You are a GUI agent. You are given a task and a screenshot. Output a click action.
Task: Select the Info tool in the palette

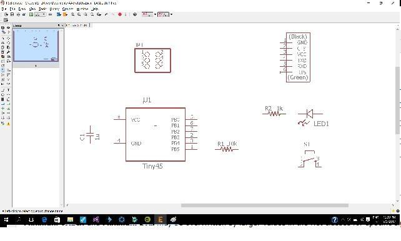(x=3, y=27)
